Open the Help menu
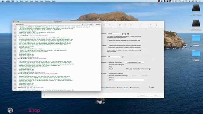Viewport: 203px width, 114px height. click(54, 1)
